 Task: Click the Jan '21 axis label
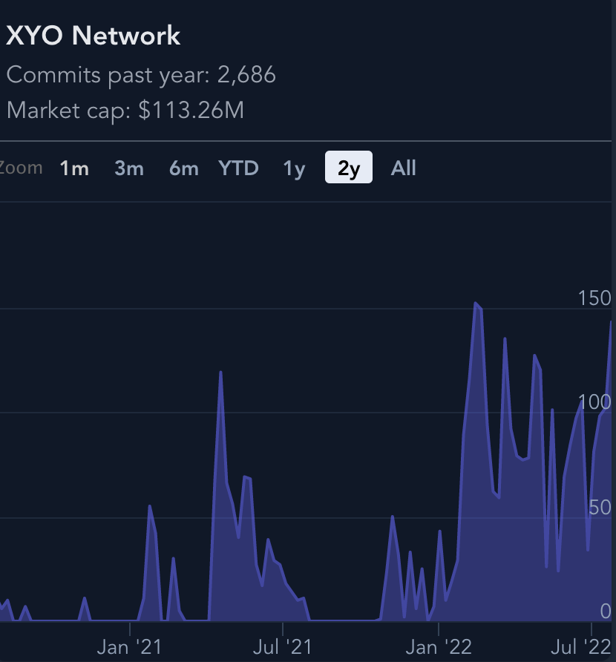(x=129, y=647)
